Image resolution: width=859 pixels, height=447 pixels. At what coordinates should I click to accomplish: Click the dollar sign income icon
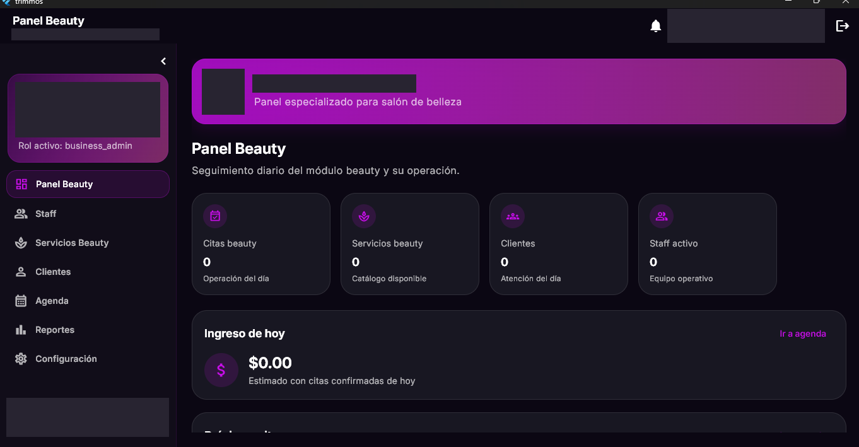coord(221,370)
